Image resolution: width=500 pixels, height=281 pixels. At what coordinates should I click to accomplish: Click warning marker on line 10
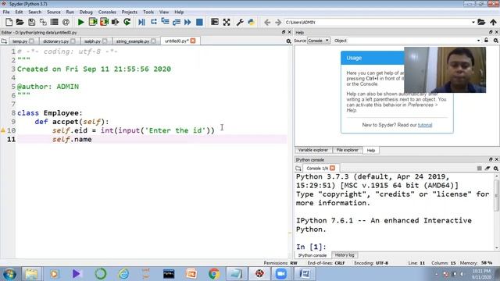tap(3, 130)
